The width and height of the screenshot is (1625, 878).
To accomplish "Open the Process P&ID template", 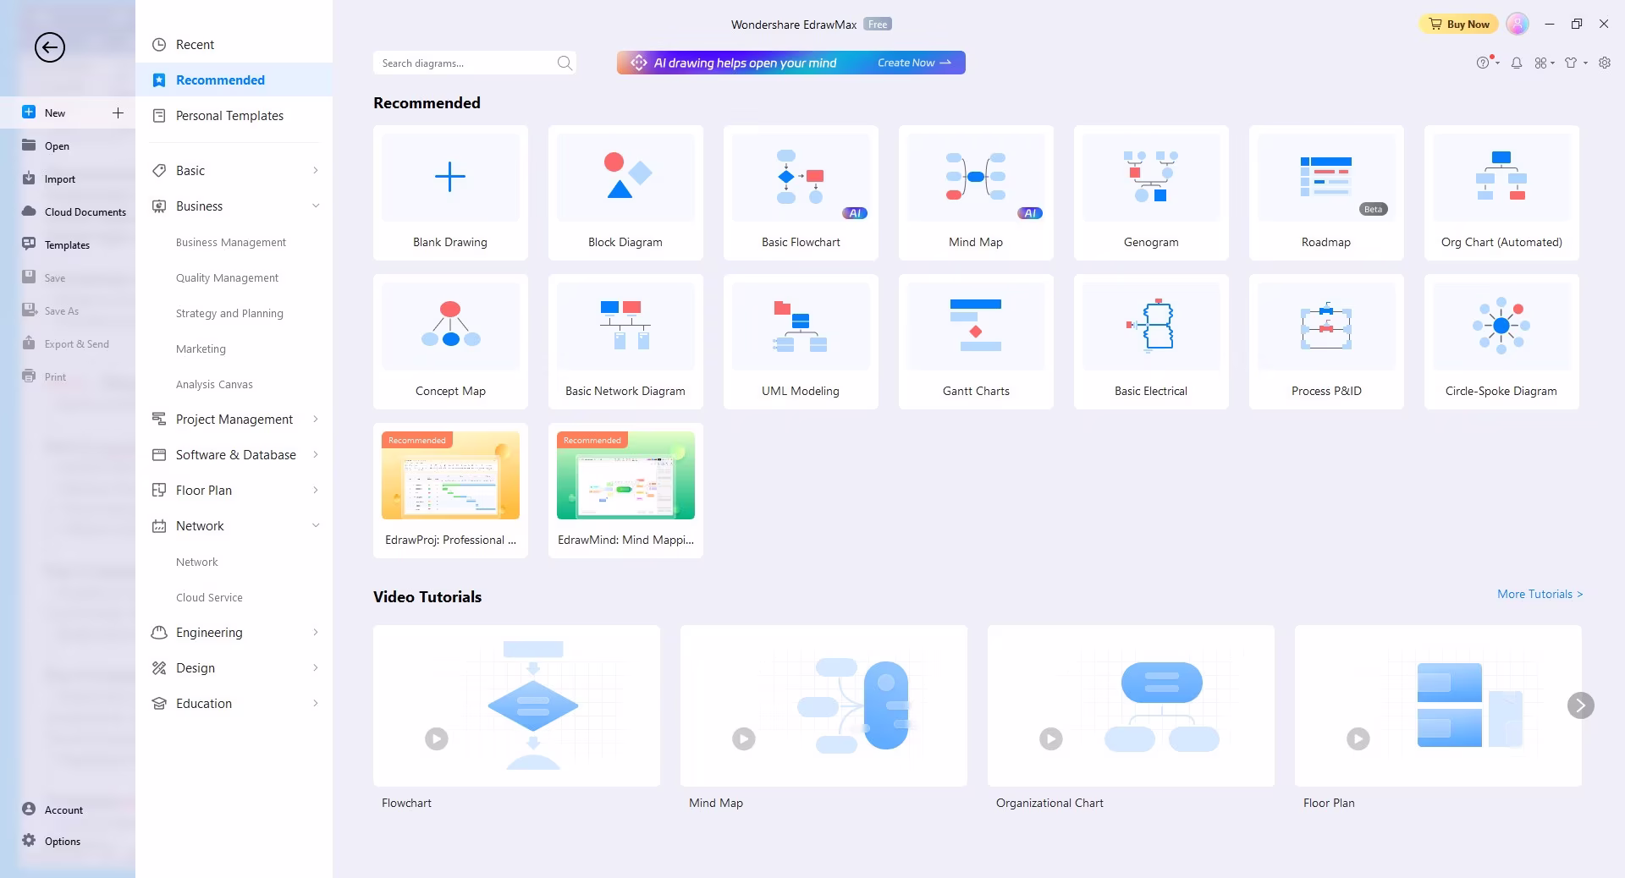I will (x=1326, y=342).
